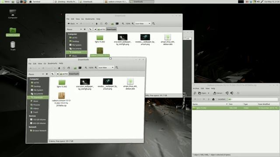The height and width of the screenshot is (157, 280).
Task: Click home icon in rear Downloads toolbar
Action: coord(112,24)
